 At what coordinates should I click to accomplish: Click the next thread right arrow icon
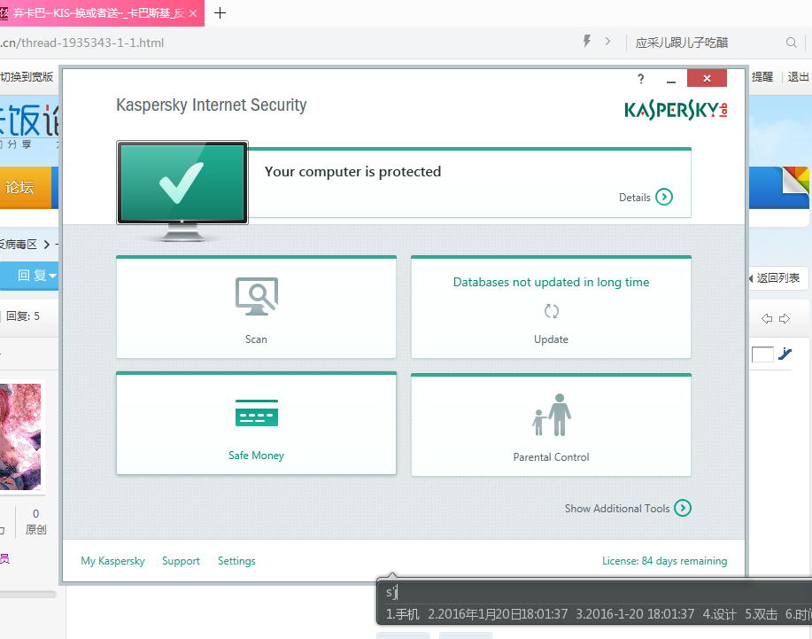tap(785, 318)
